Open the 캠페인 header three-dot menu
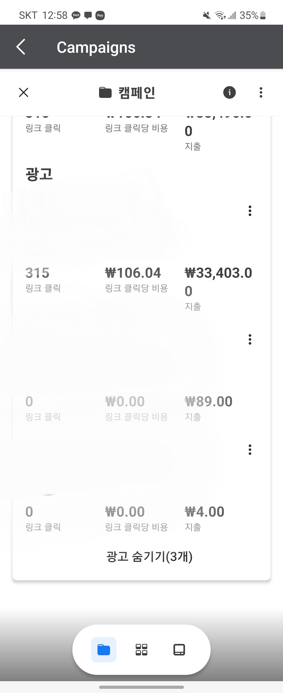The image size is (283, 693). [261, 92]
